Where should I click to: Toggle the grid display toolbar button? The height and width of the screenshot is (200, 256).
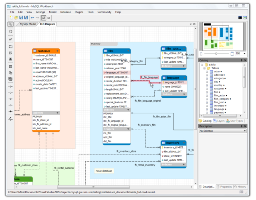(x=43, y=18)
